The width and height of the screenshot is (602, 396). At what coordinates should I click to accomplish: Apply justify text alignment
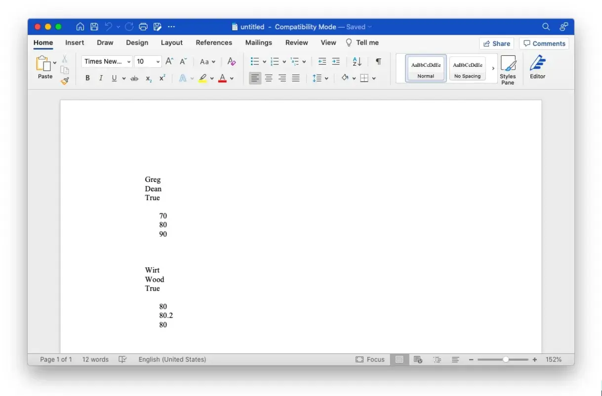pos(295,78)
